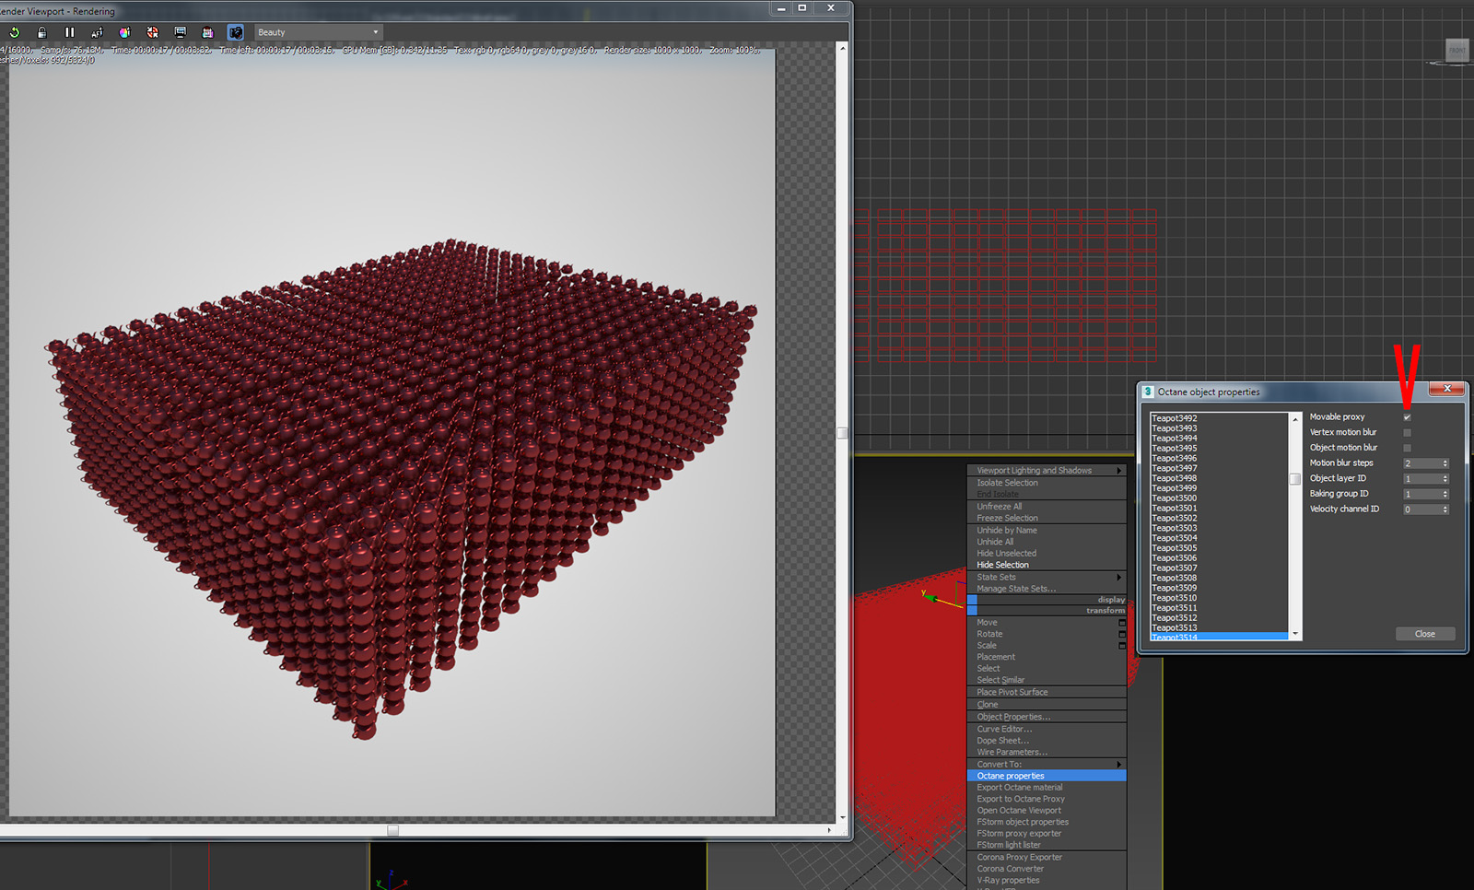Click the color wheel white balance icon

click(124, 32)
